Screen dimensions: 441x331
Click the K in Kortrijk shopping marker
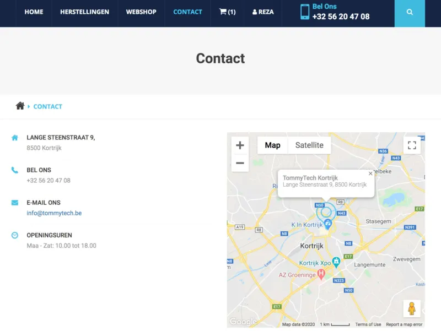(x=328, y=224)
